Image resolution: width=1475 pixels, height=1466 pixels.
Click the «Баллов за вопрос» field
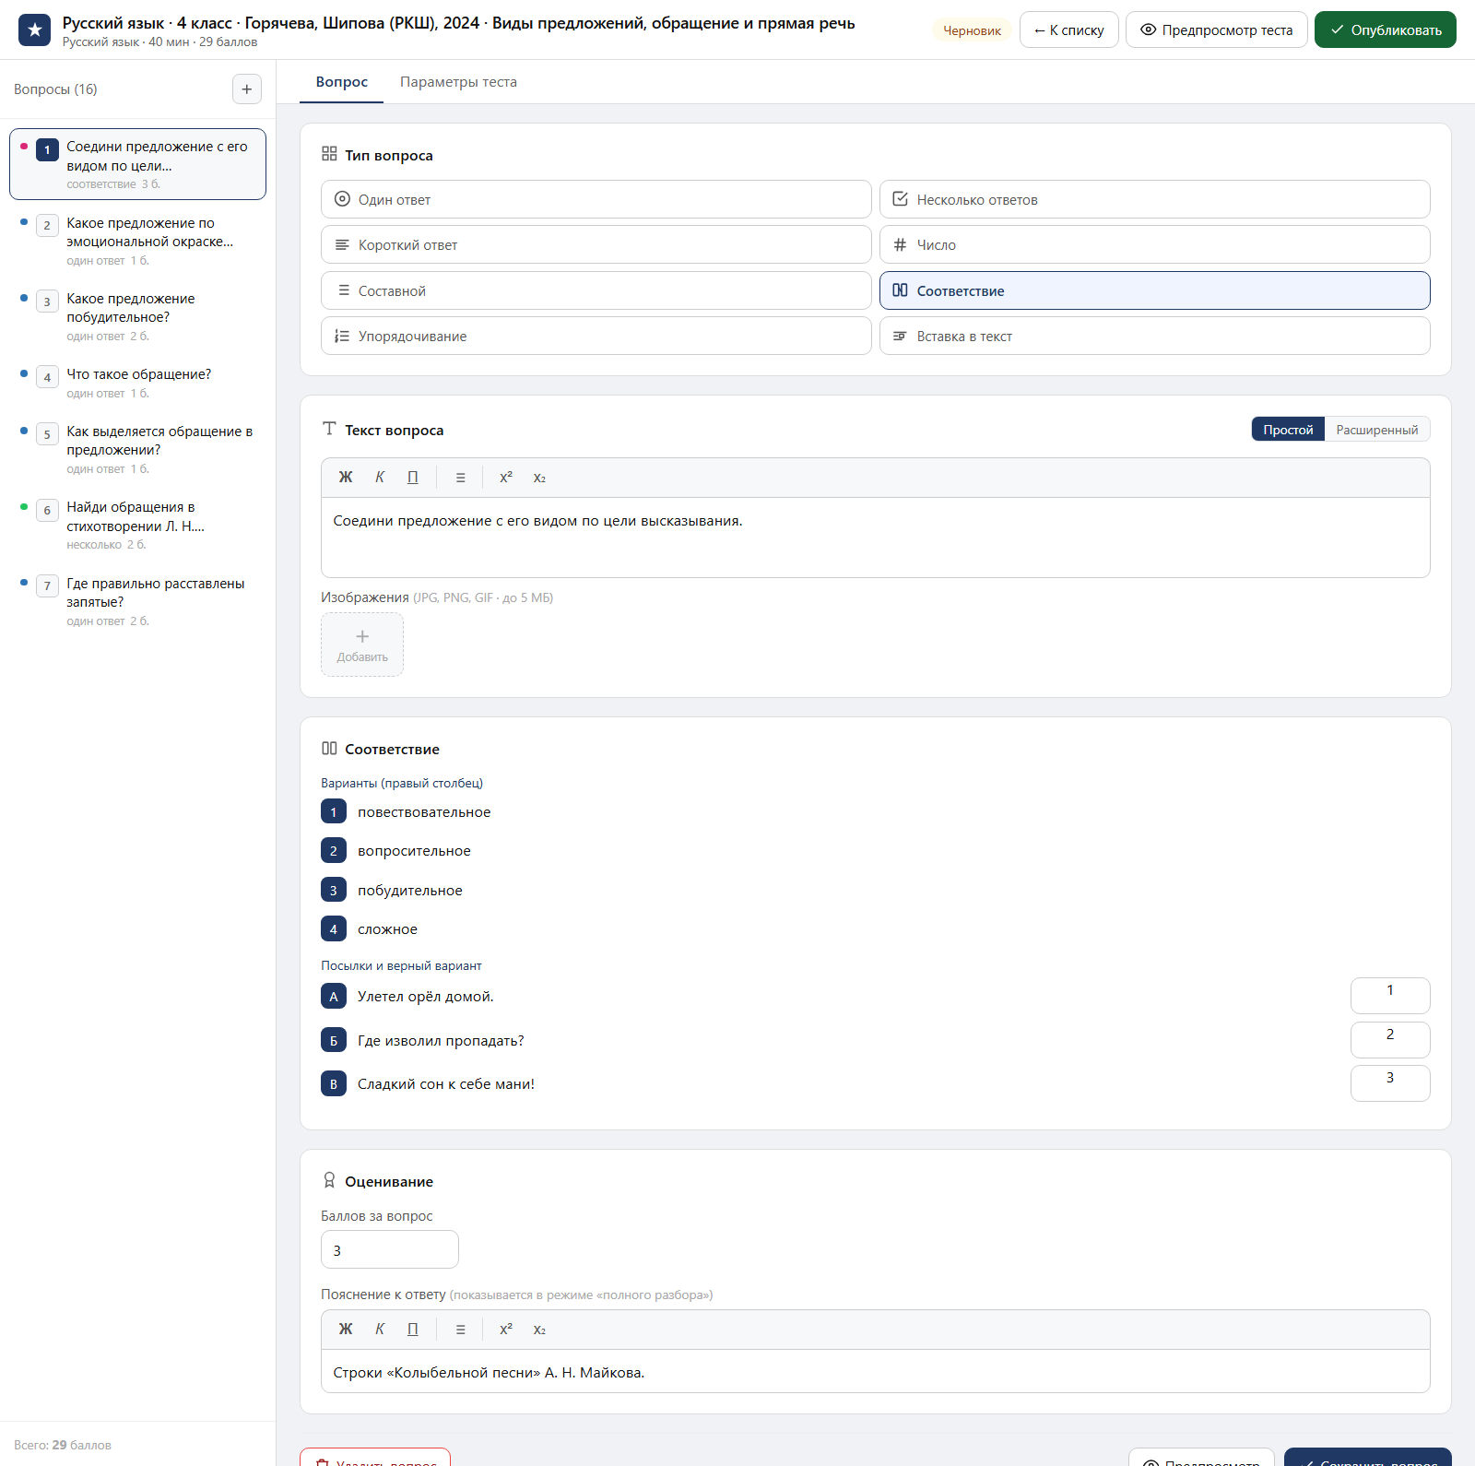tap(389, 1250)
